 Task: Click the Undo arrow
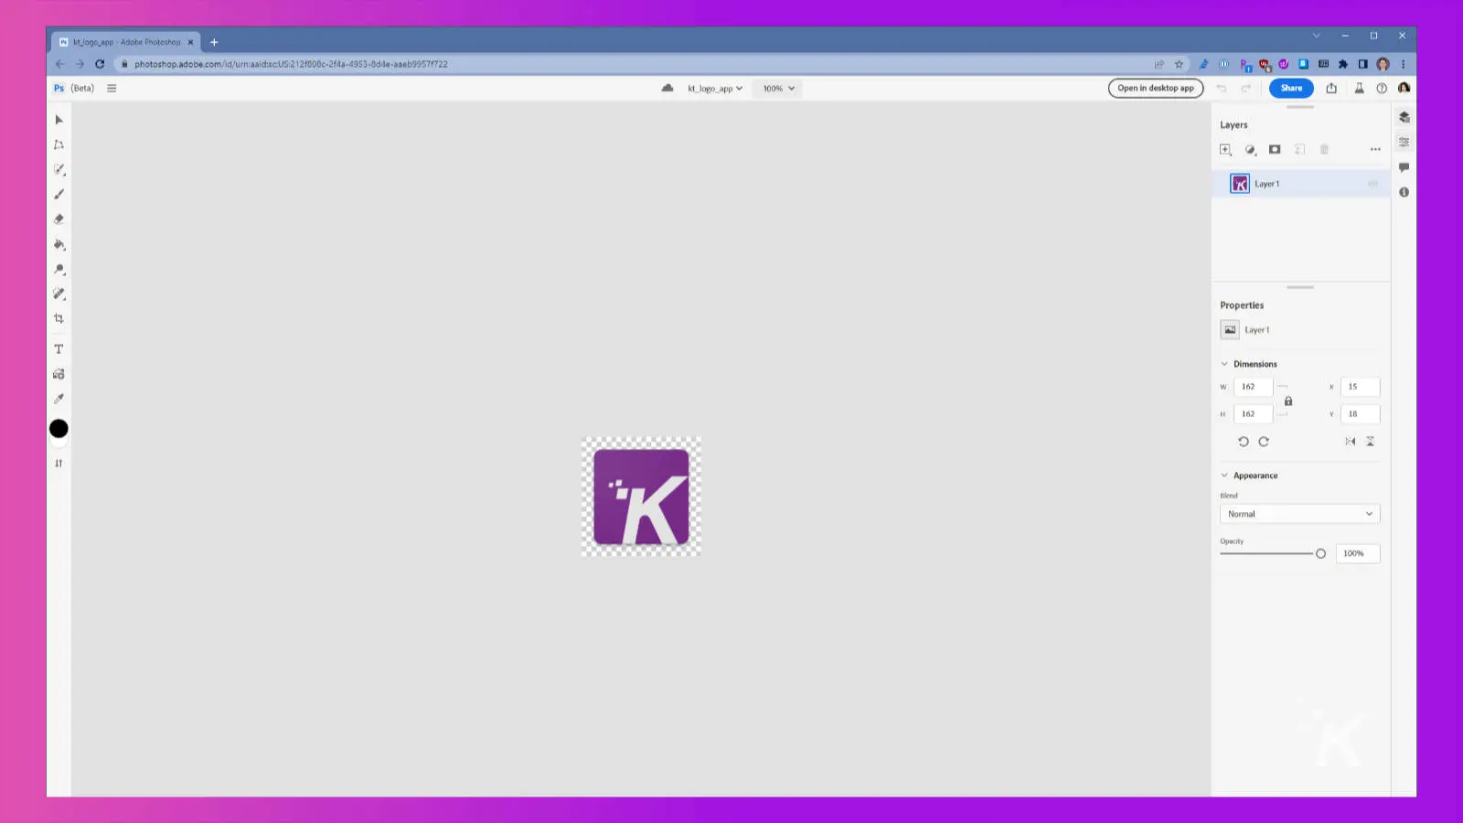pyautogui.click(x=1222, y=88)
